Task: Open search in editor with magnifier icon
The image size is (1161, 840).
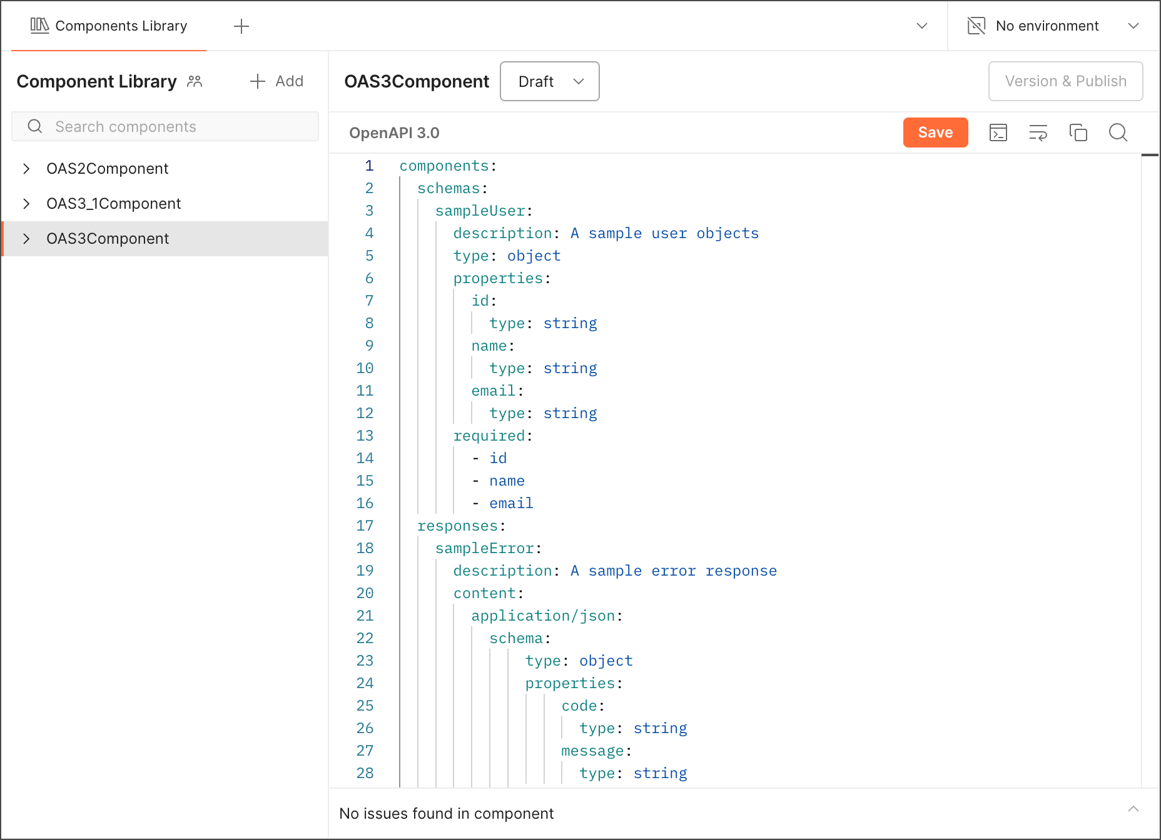Action: (x=1118, y=132)
